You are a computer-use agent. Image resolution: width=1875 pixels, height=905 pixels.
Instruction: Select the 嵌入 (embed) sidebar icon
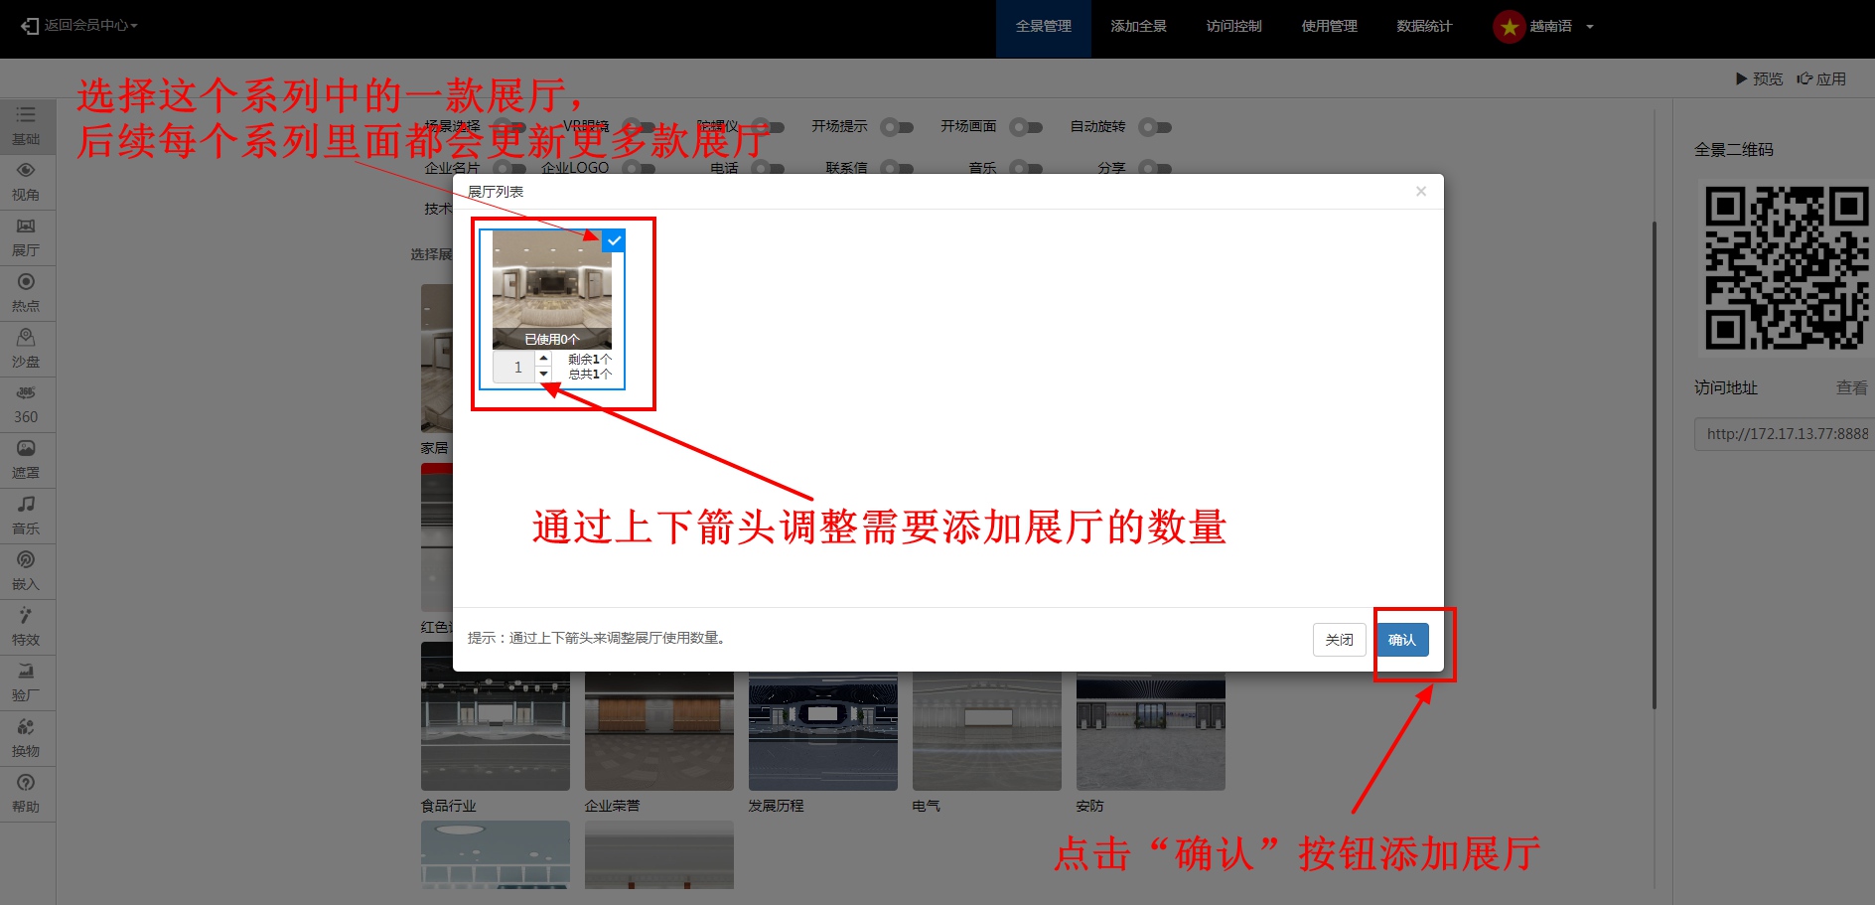point(27,571)
